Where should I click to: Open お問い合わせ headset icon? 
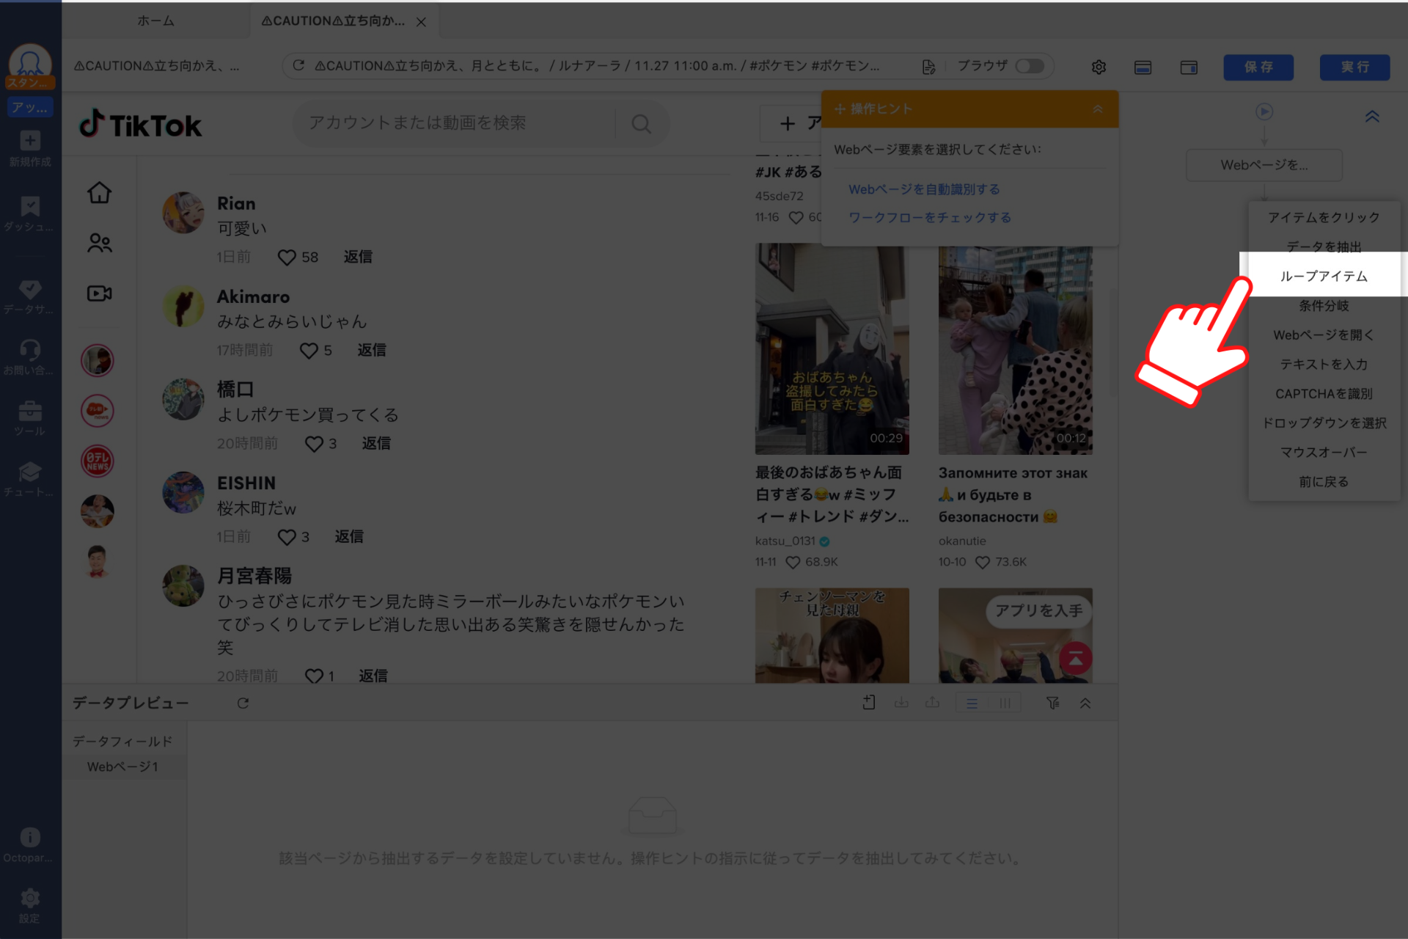pyautogui.click(x=30, y=357)
